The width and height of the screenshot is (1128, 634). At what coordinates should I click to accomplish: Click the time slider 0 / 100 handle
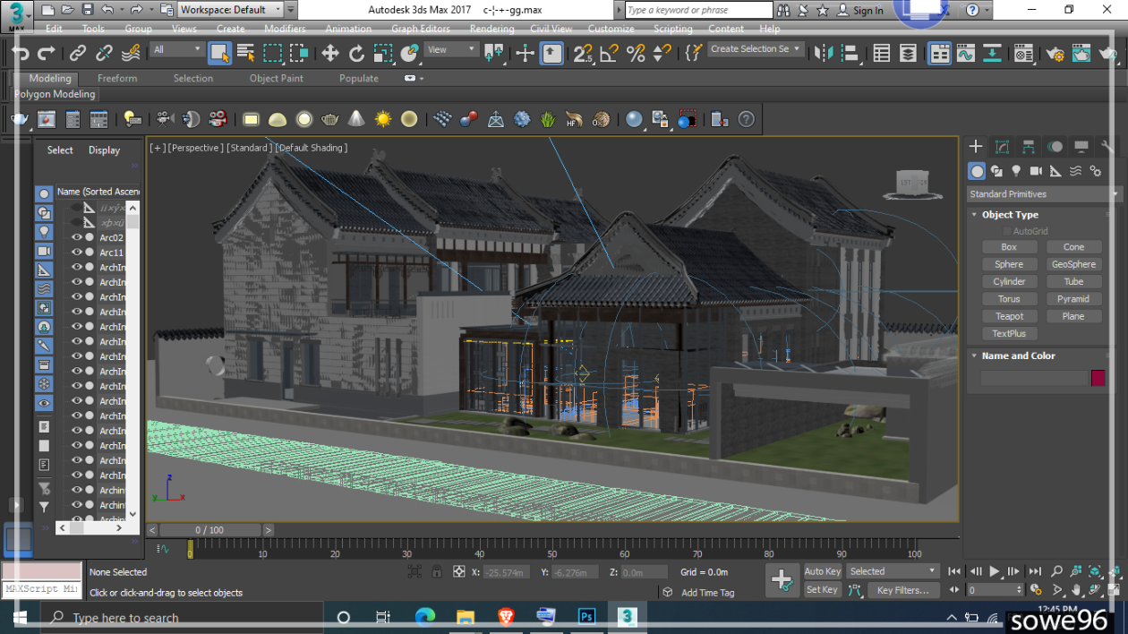tap(209, 530)
